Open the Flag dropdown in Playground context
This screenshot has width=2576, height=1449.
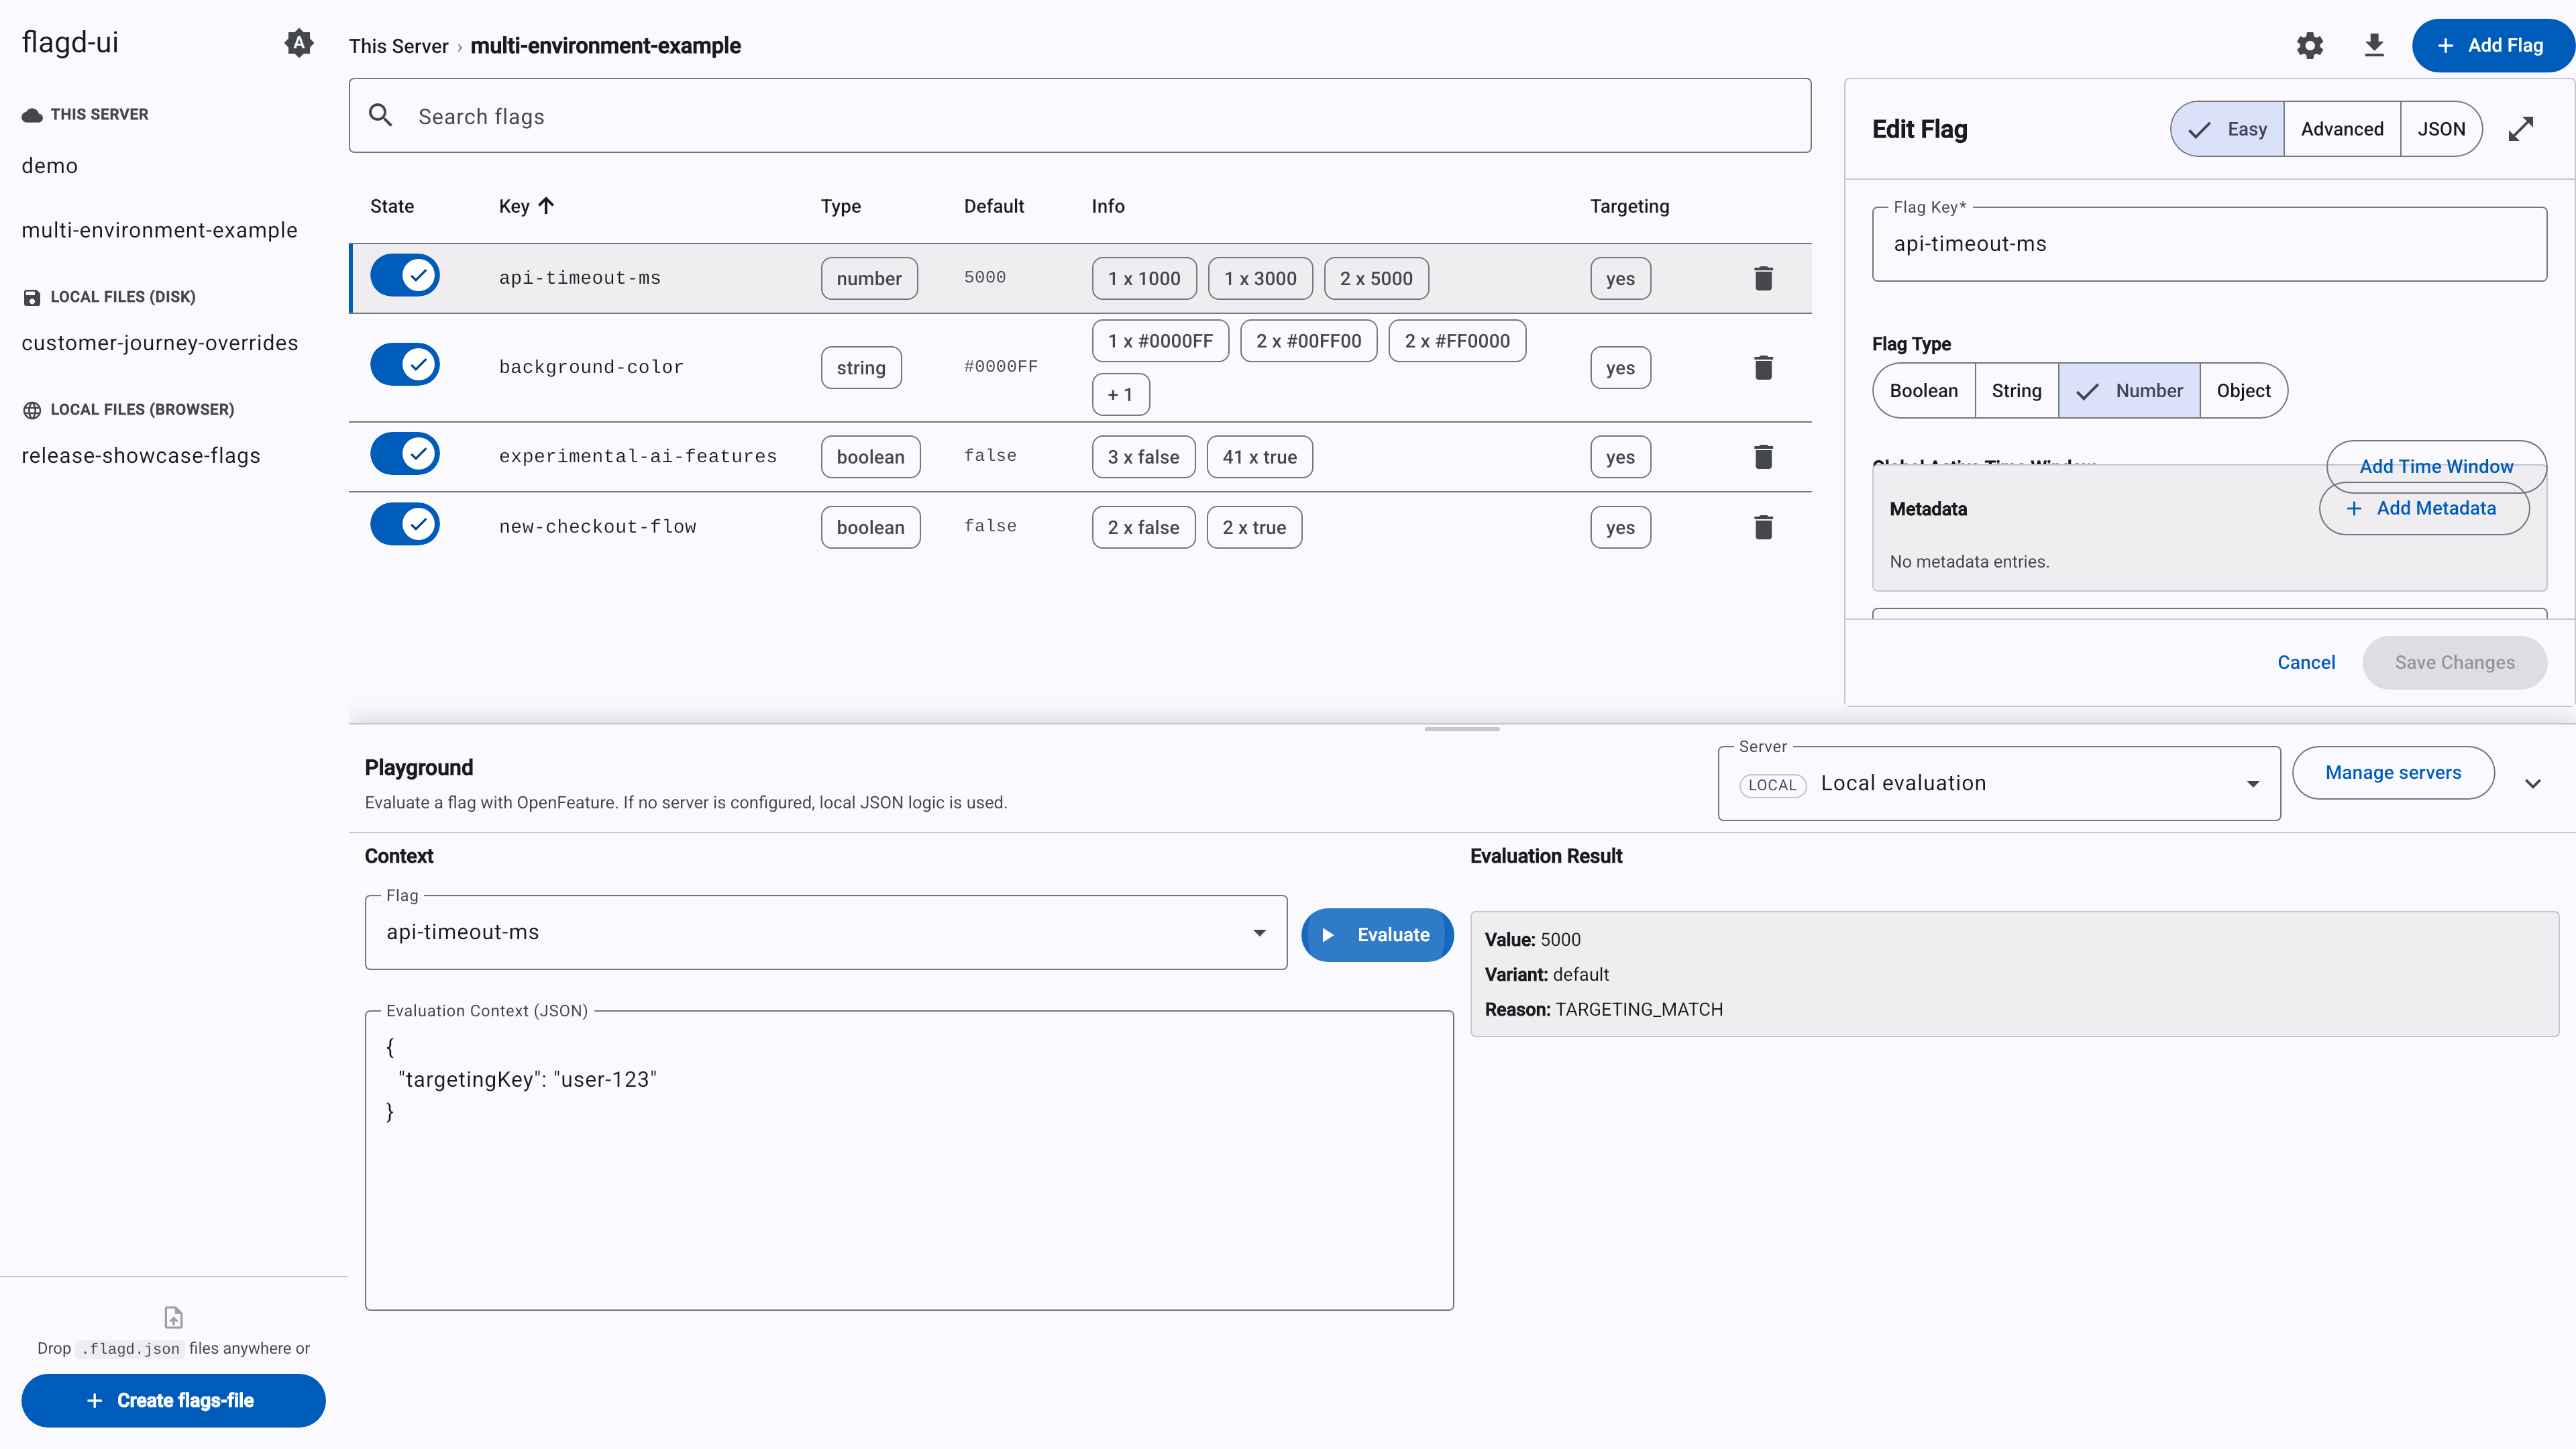825,933
